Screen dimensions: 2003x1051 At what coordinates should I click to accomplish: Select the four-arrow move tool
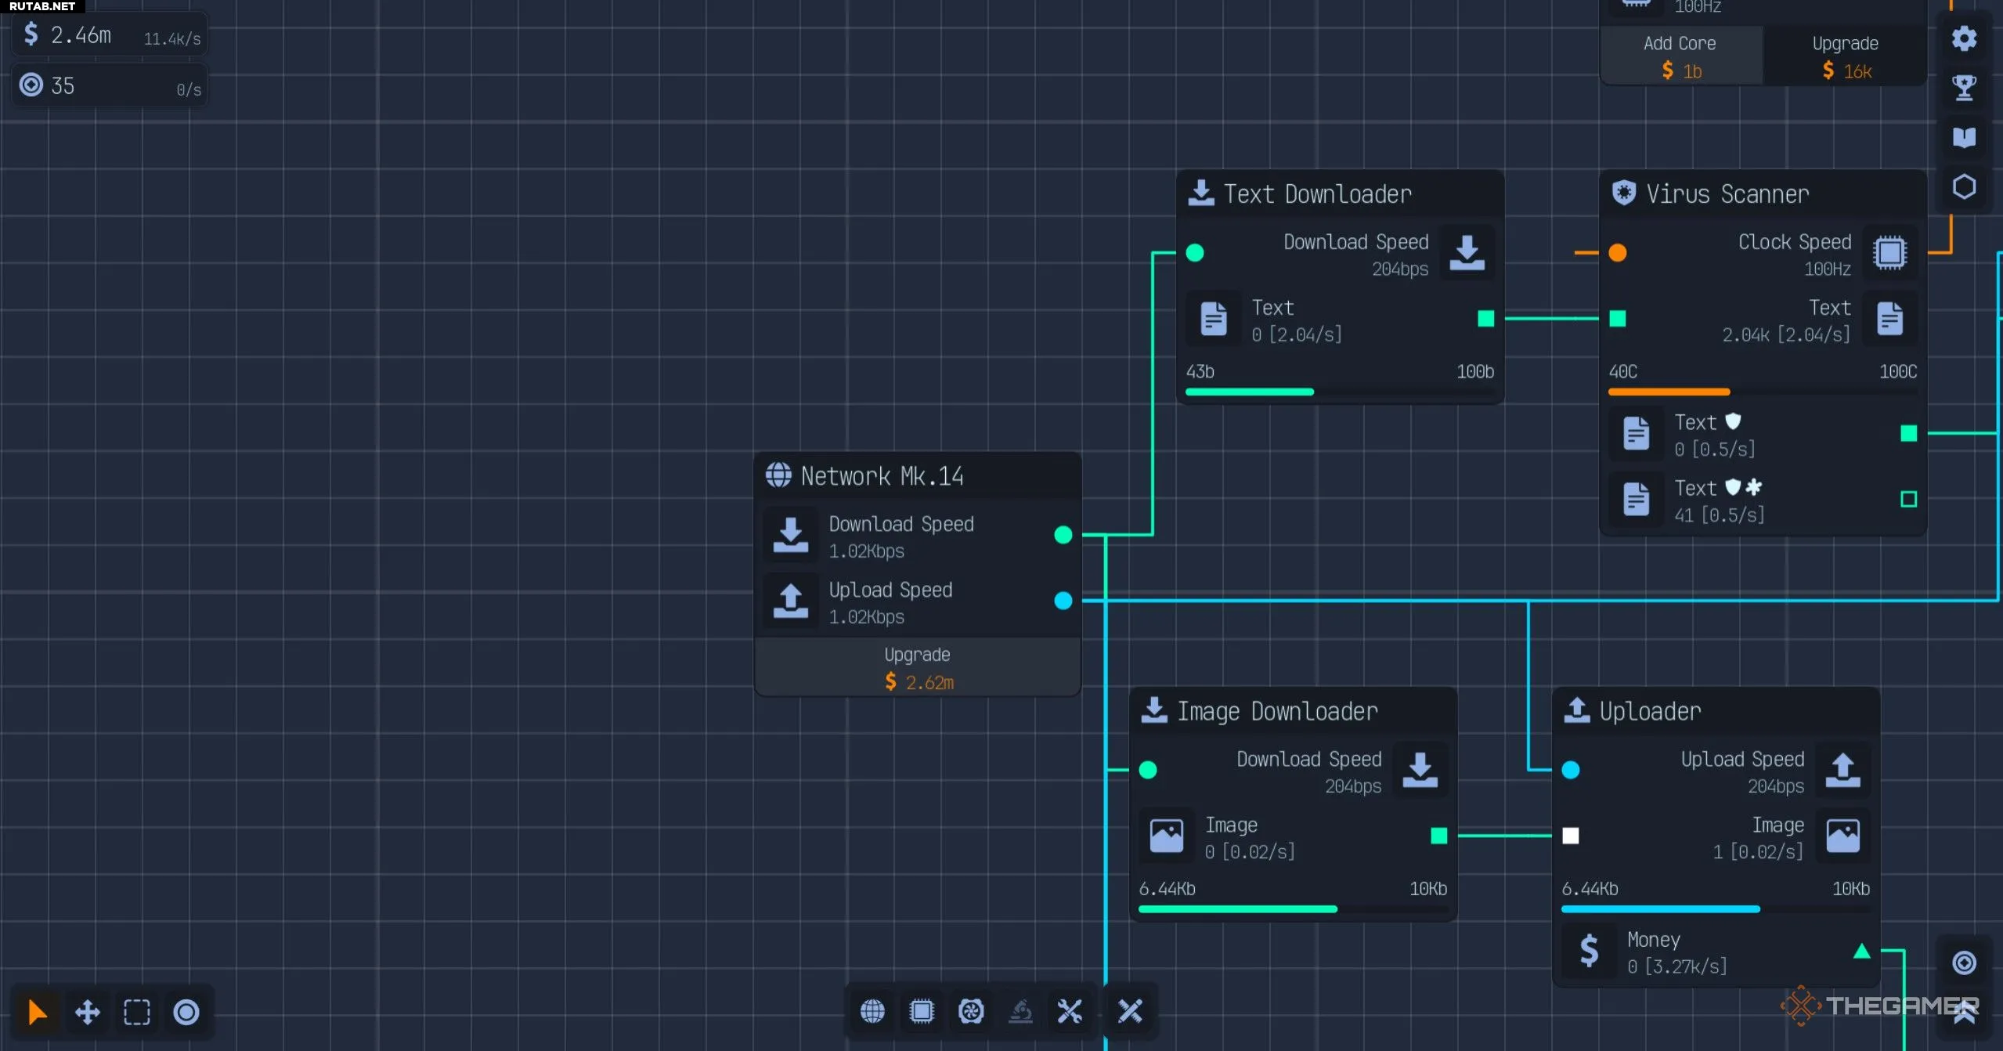coord(87,1012)
